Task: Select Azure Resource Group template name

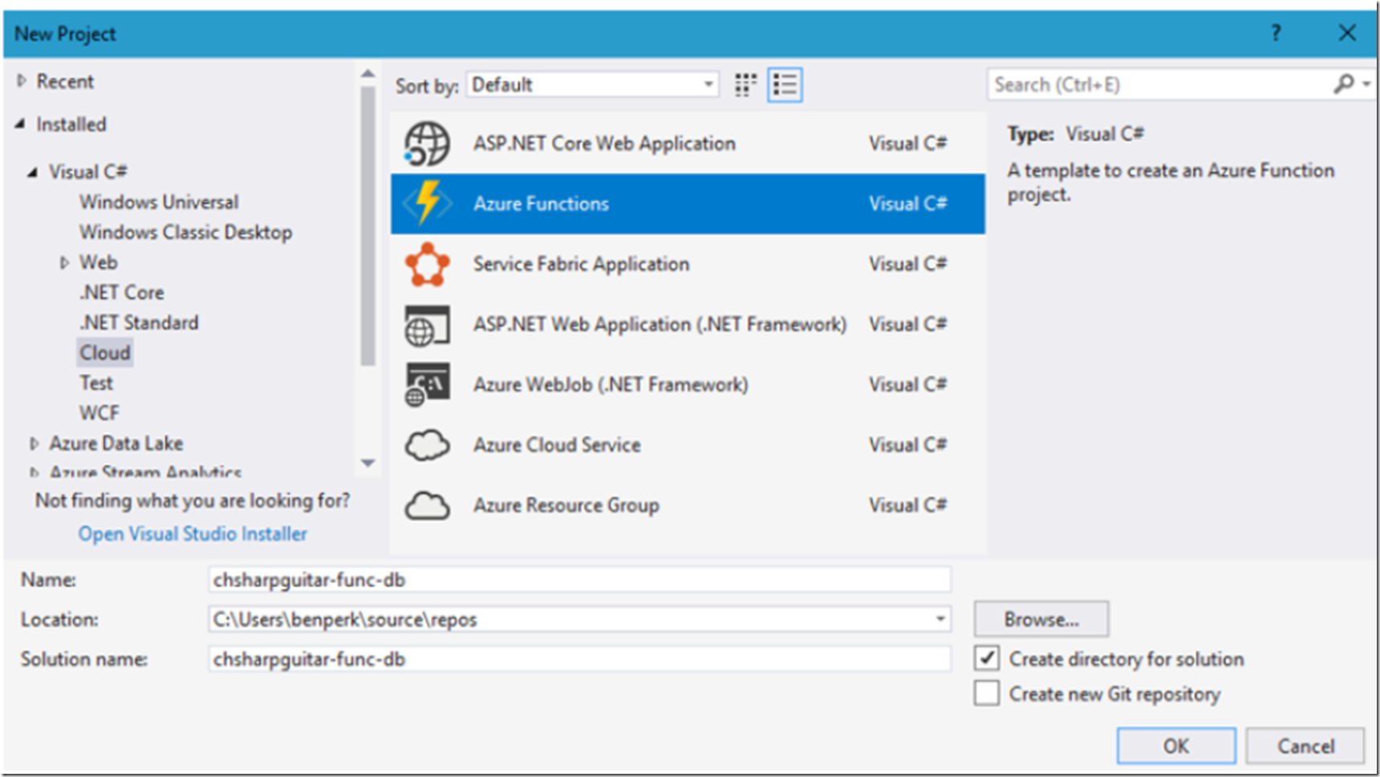Action: pos(566,506)
